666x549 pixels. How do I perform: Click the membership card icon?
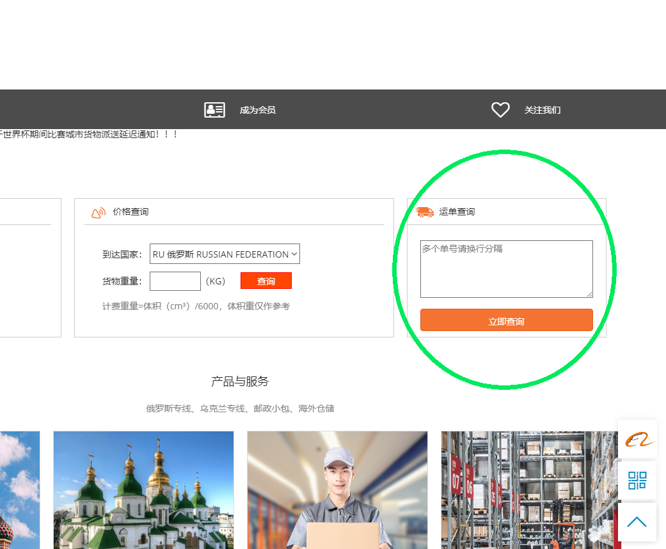(214, 110)
